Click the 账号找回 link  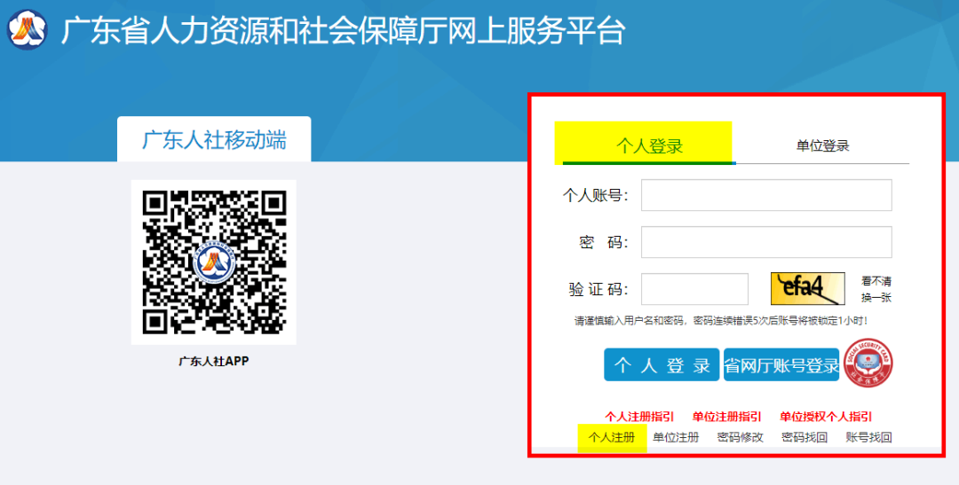(x=868, y=437)
